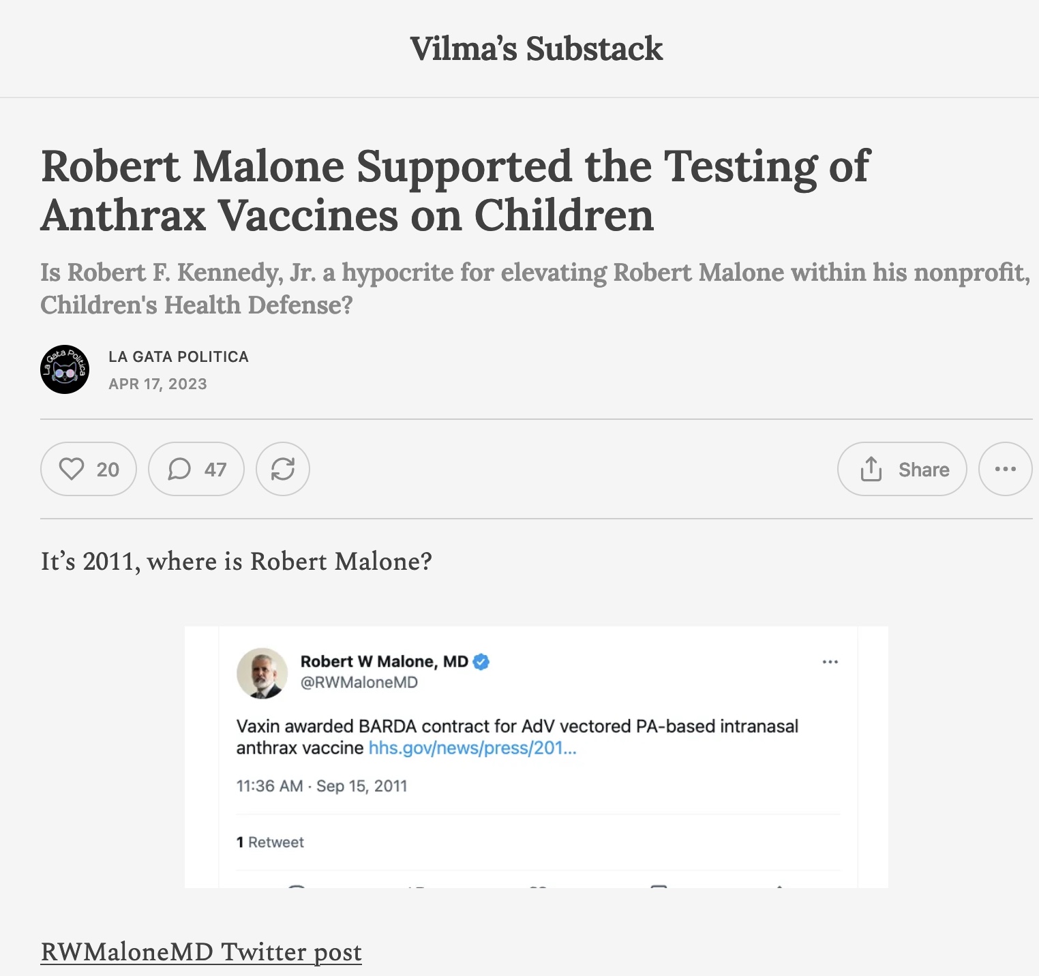Click the hhs.gov press link in tweet
The image size is (1039, 976).
[x=472, y=748]
